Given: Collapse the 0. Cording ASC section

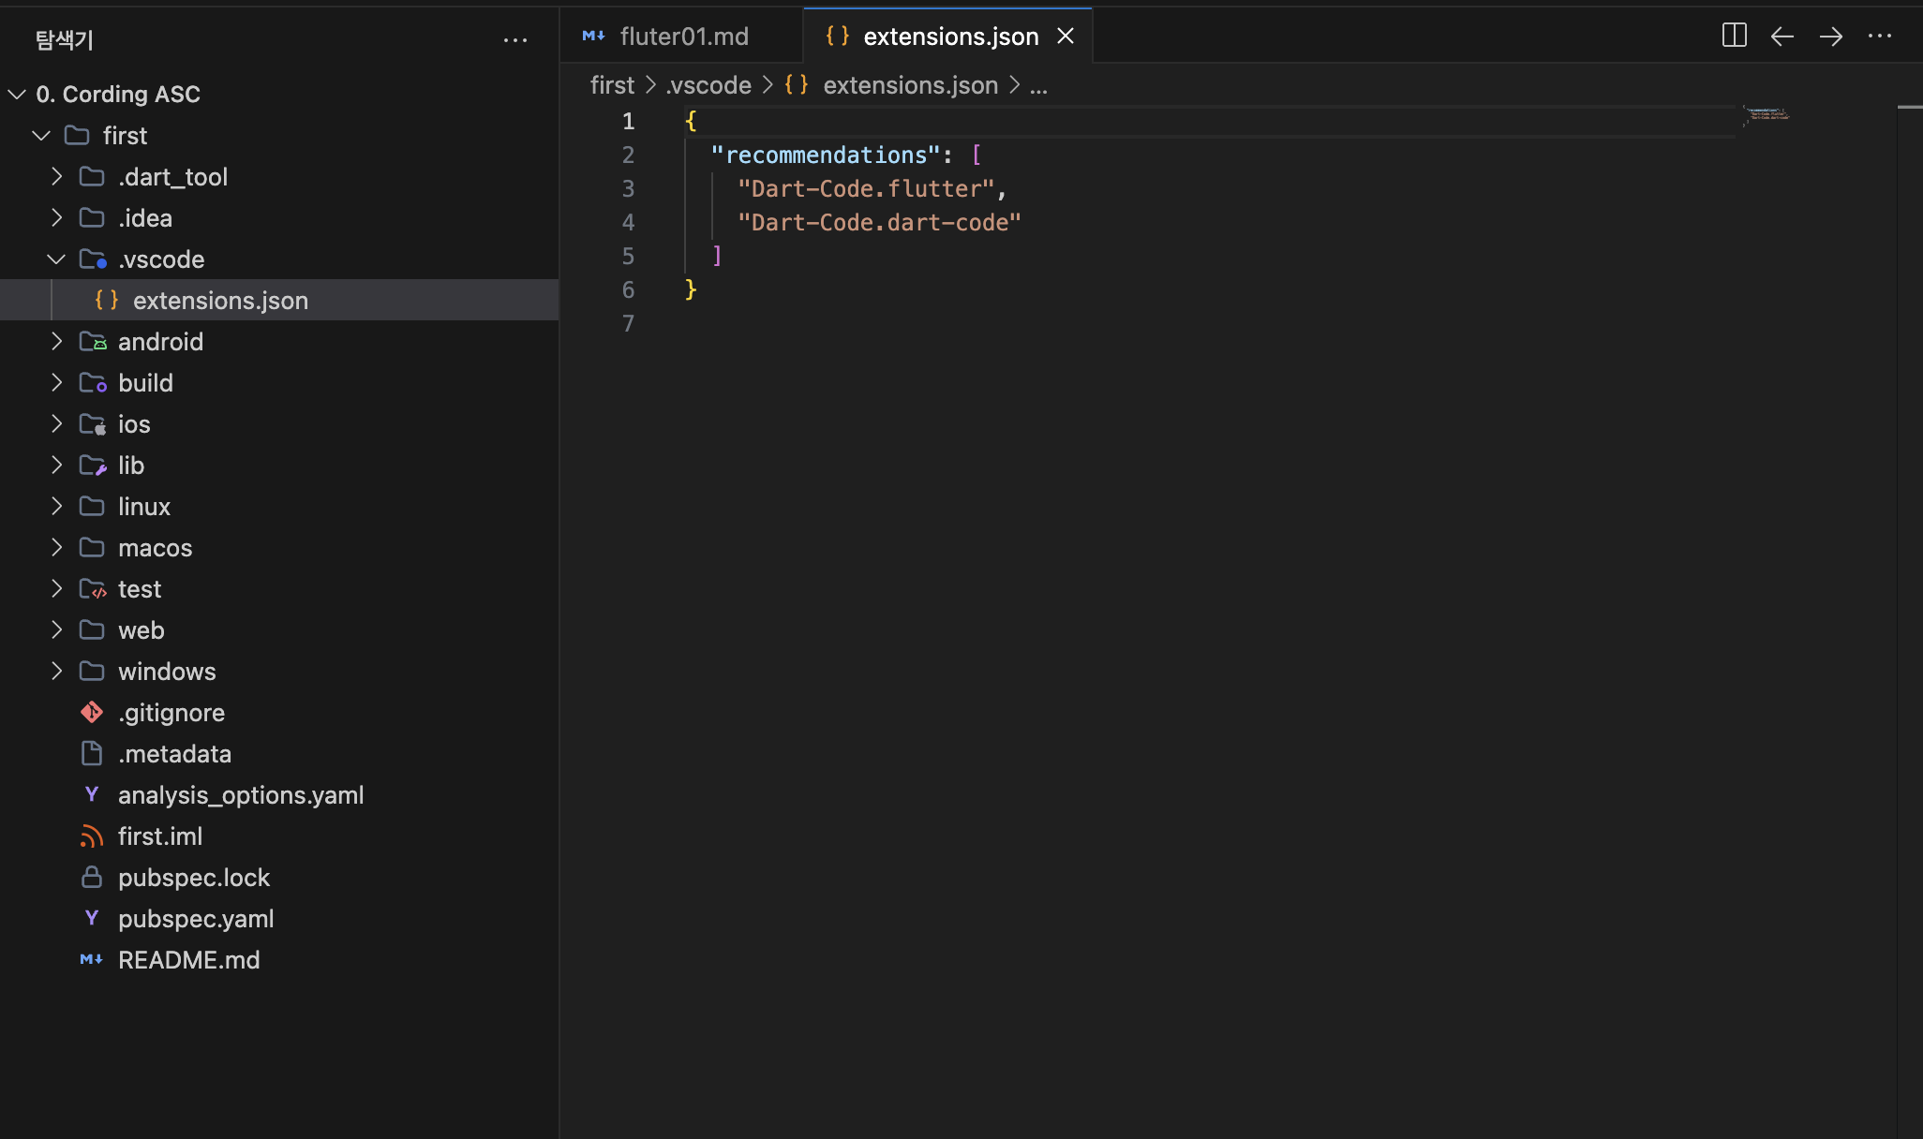Looking at the screenshot, I should (17, 95).
